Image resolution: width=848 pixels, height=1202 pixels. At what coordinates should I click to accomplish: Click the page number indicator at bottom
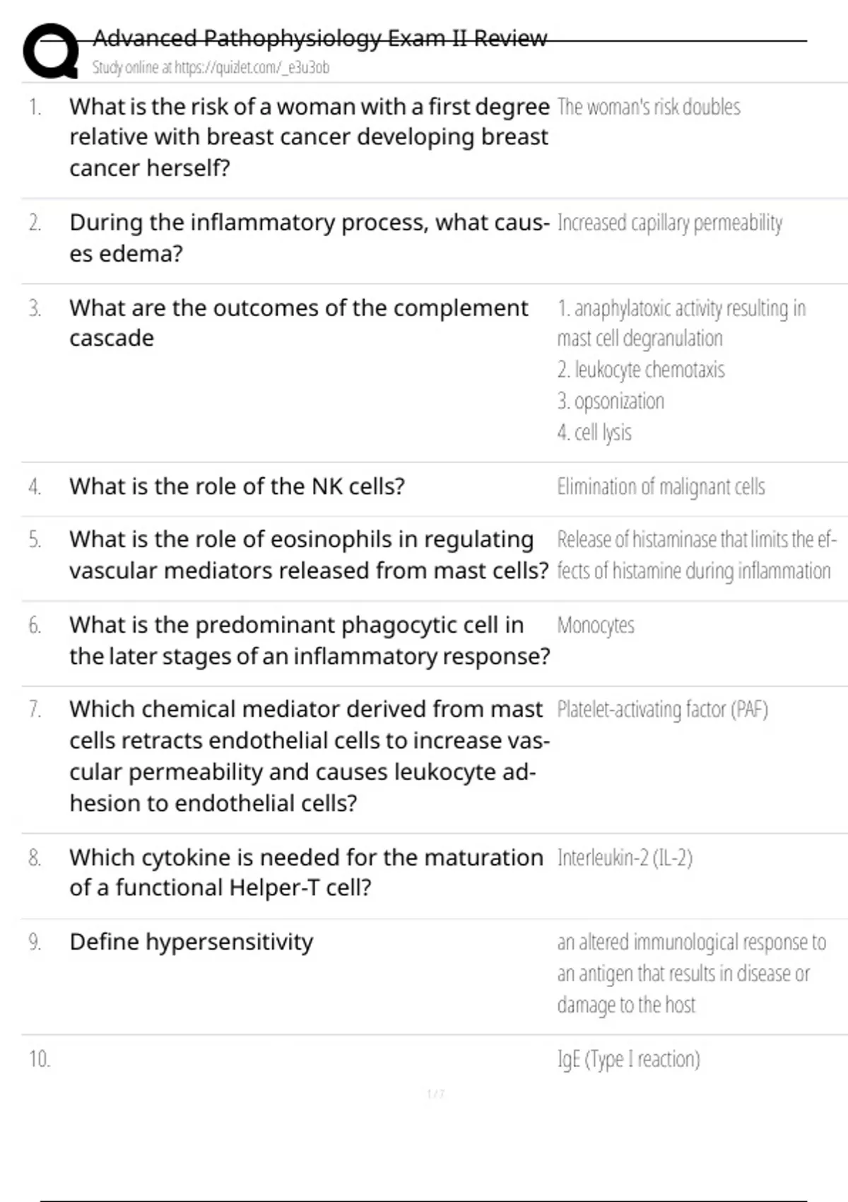[435, 1095]
